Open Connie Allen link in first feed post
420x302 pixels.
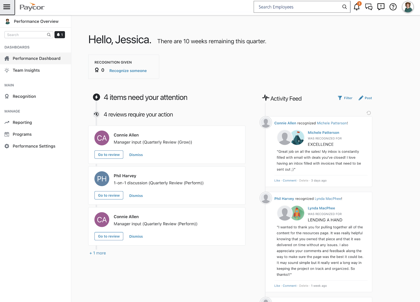[x=285, y=123]
